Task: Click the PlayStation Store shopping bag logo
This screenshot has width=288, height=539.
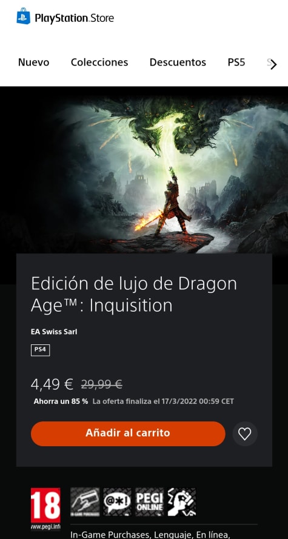Action: click(24, 16)
